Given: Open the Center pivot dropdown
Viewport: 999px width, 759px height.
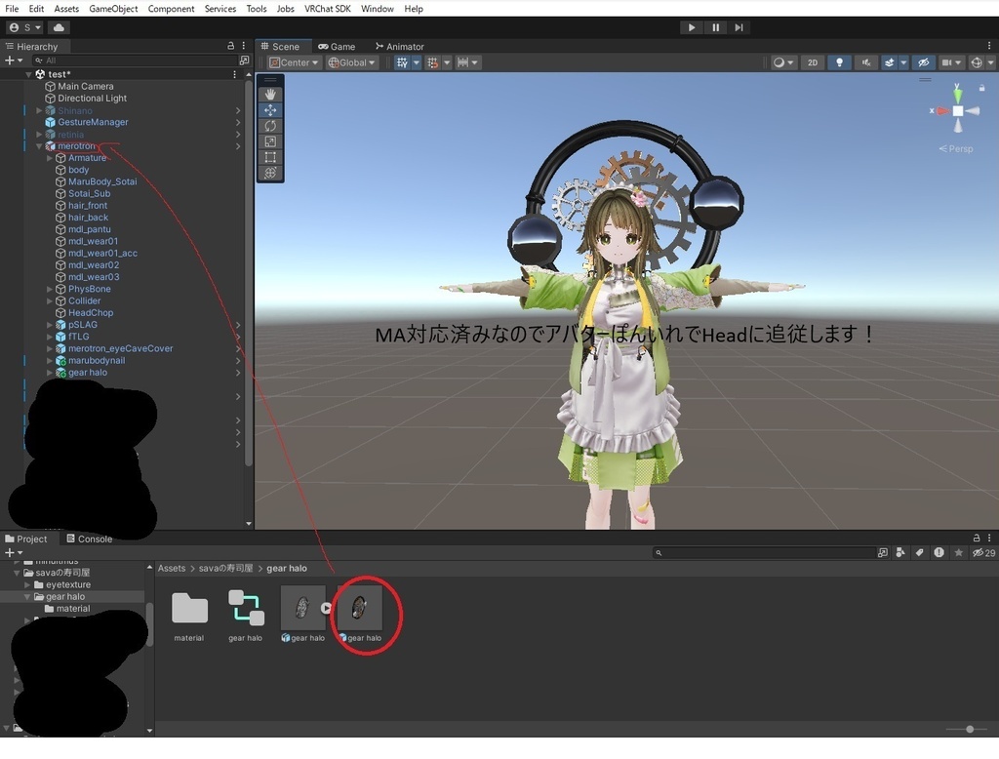Looking at the screenshot, I should coord(293,62).
